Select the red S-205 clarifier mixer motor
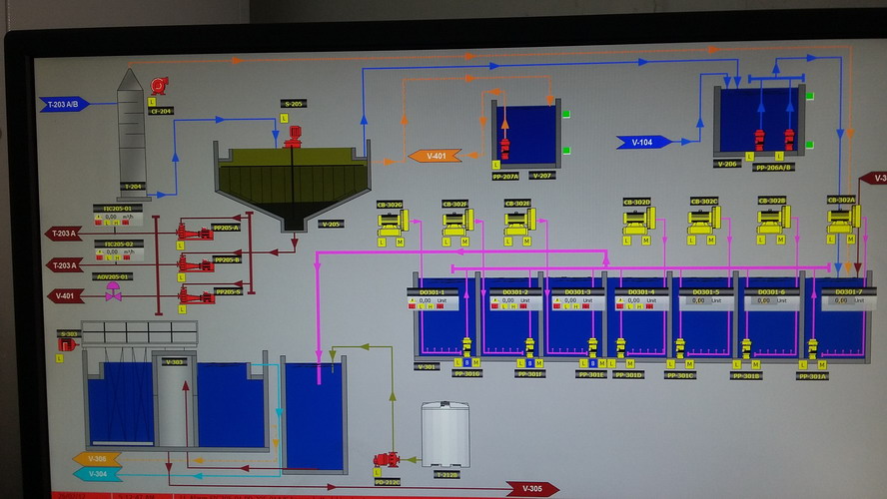The image size is (887, 499). coord(293,137)
